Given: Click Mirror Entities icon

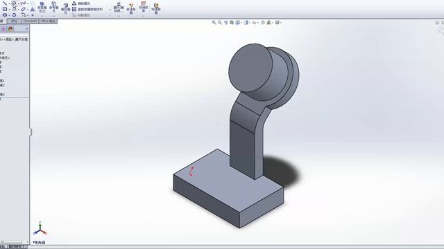Looking at the screenshot, I should pos(74,3).
